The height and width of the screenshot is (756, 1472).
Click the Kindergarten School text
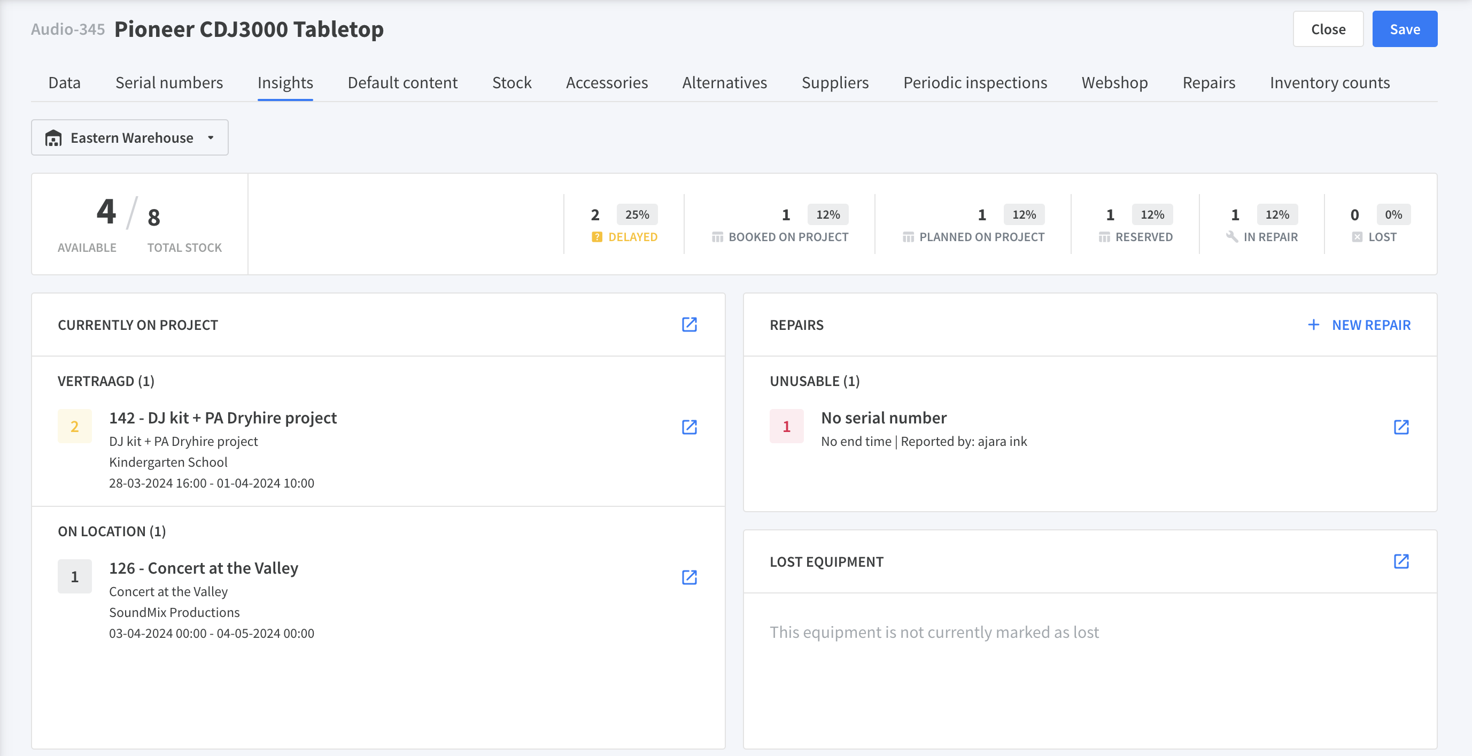tap(168, 462)
